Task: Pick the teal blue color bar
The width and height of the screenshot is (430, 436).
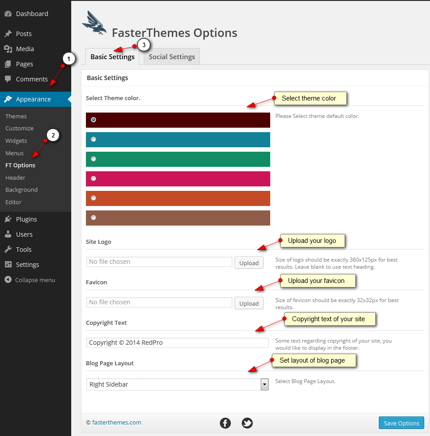Action: (x=178, y=140)
